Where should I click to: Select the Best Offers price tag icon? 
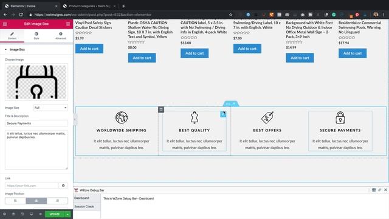267,117
